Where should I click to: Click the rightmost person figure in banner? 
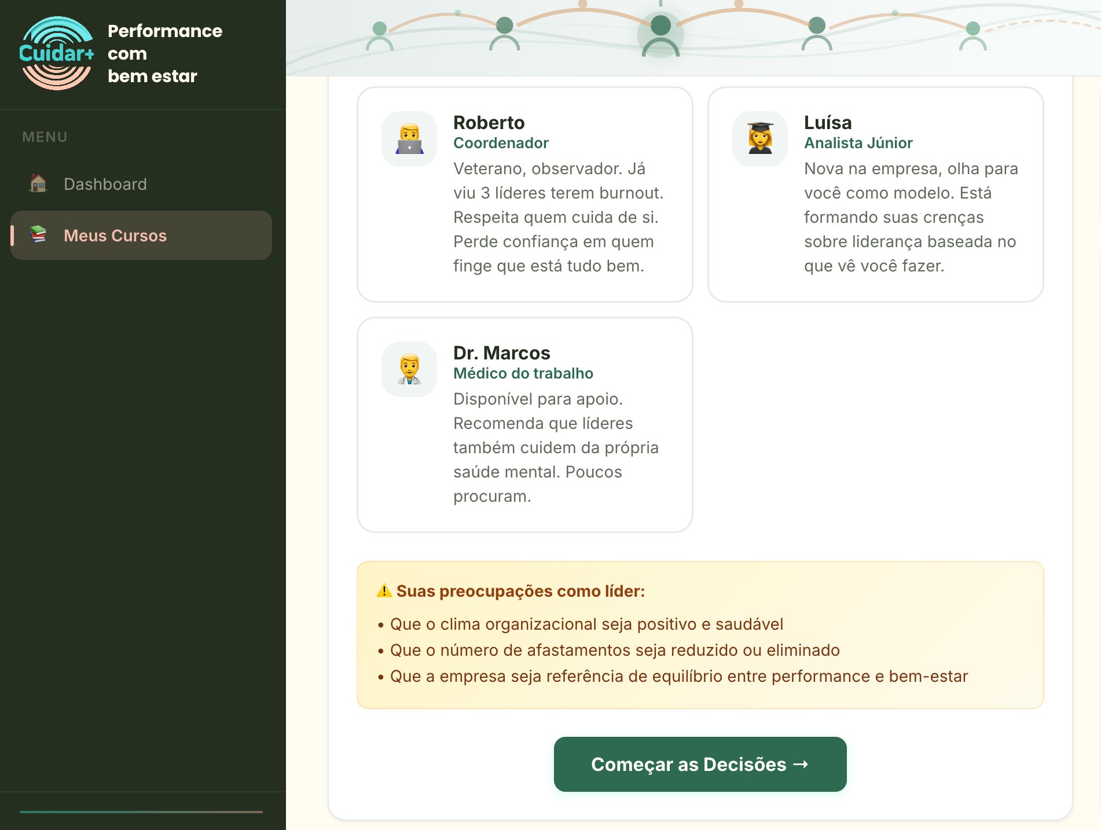click(972, 36)
